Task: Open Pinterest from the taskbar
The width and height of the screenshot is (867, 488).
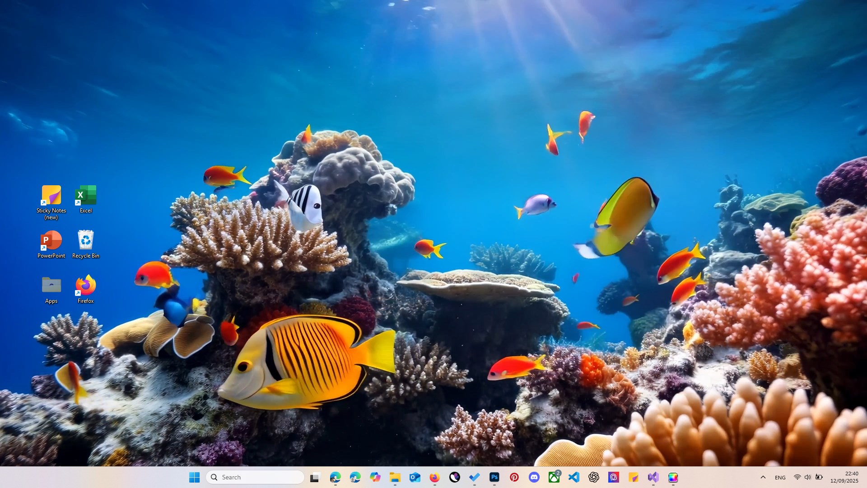Action: click(514, 477)
